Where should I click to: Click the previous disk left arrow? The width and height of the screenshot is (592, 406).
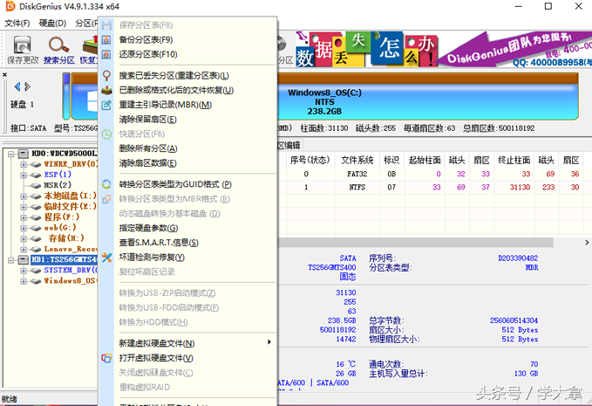coord(17,86)
